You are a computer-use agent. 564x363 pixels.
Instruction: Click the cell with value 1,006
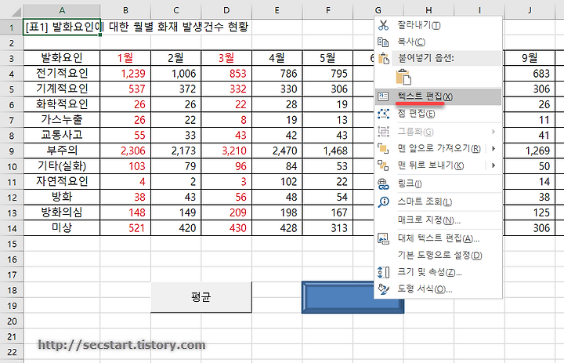[x=176, y=74]
